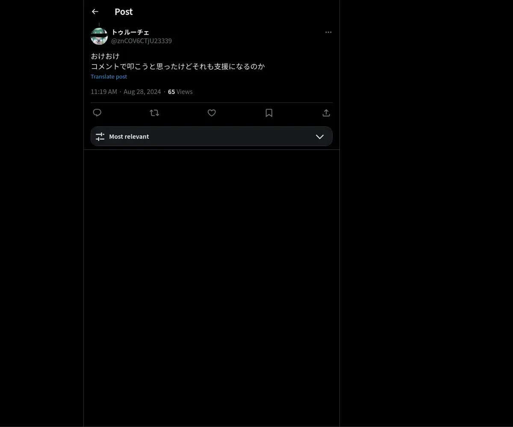Click the @znCOV6CTjU23339 handle
The image size is (513, 427).
[142, 41]
